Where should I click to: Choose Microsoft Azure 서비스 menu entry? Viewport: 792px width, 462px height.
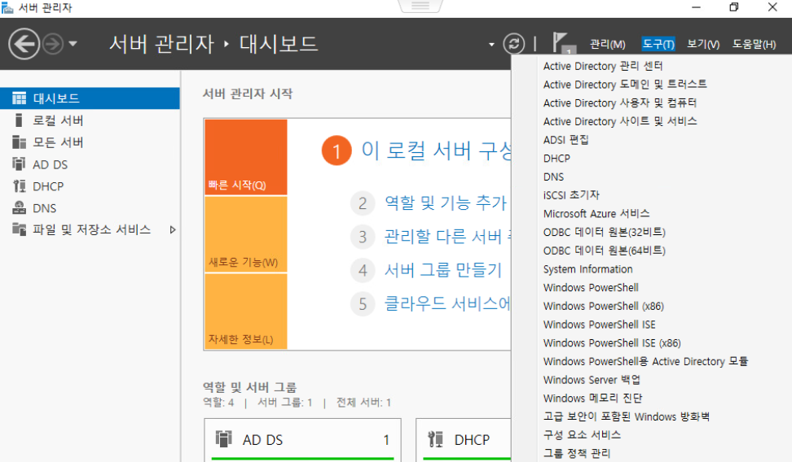[x=596, y=214]
